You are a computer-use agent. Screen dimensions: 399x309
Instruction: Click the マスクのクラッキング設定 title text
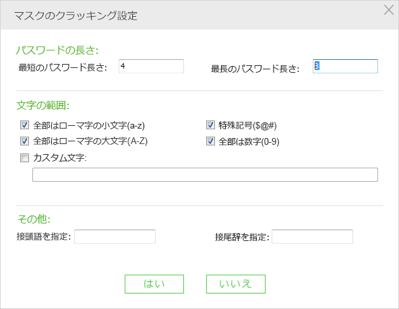coord(75,15)
